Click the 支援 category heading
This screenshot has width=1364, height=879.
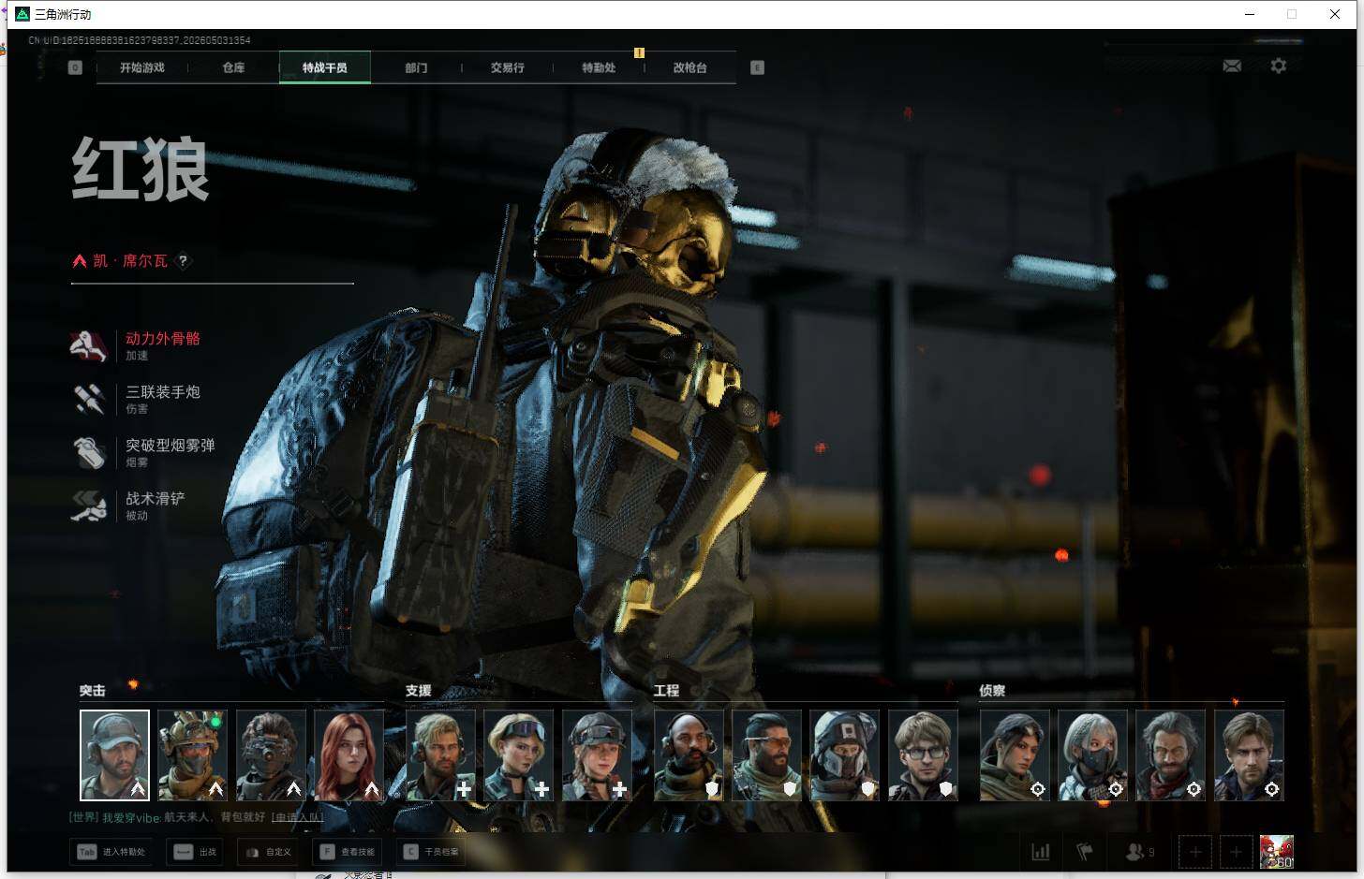419,691
